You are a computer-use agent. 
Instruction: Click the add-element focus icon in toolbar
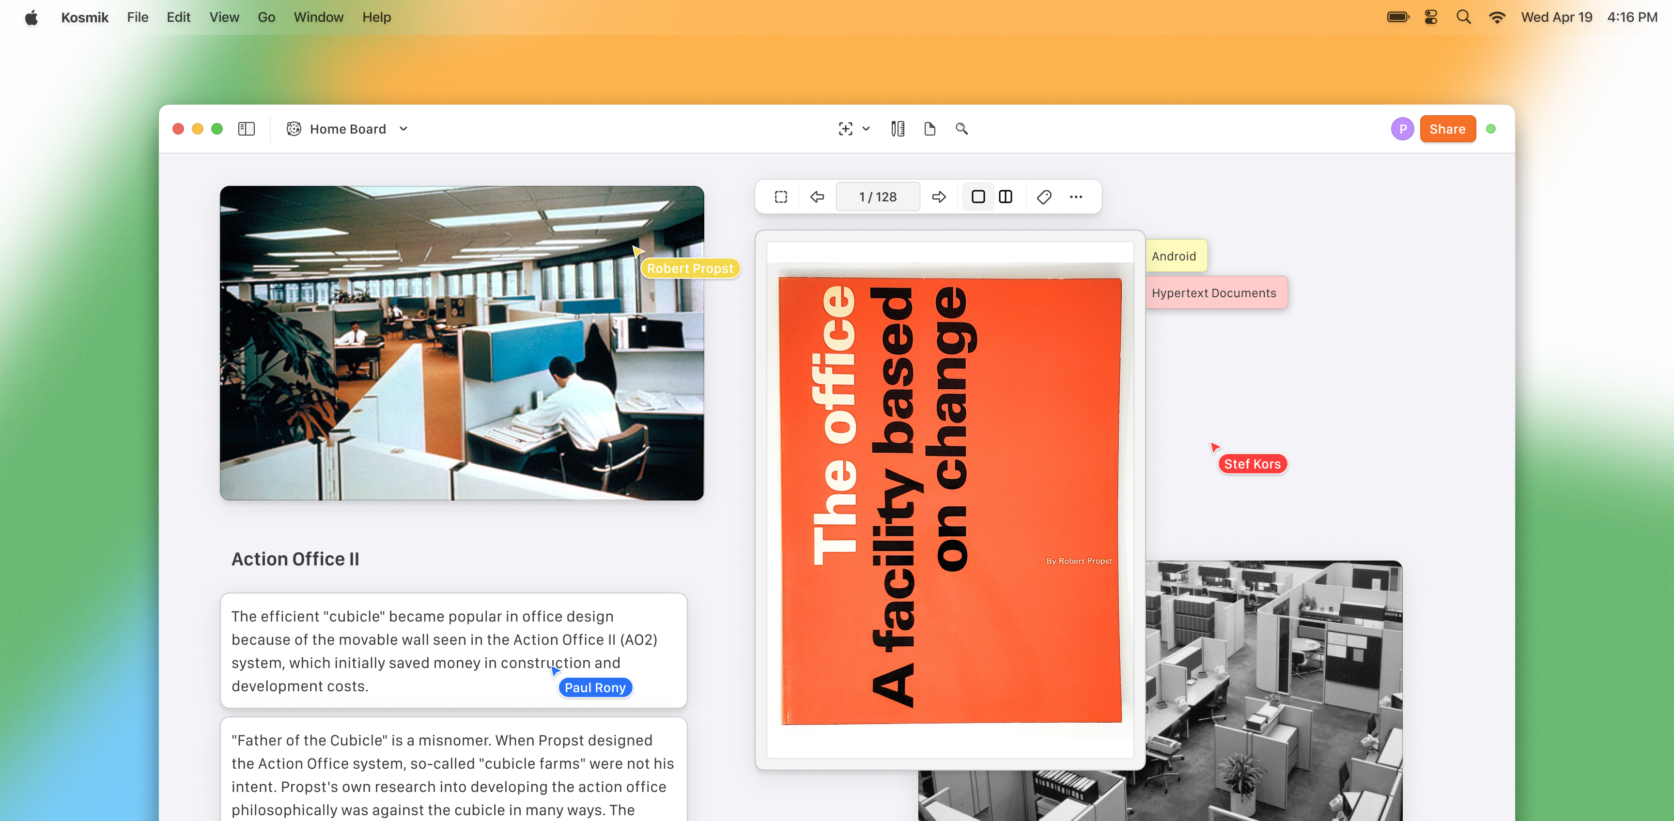pyautogui.click(x=845, y=129)
